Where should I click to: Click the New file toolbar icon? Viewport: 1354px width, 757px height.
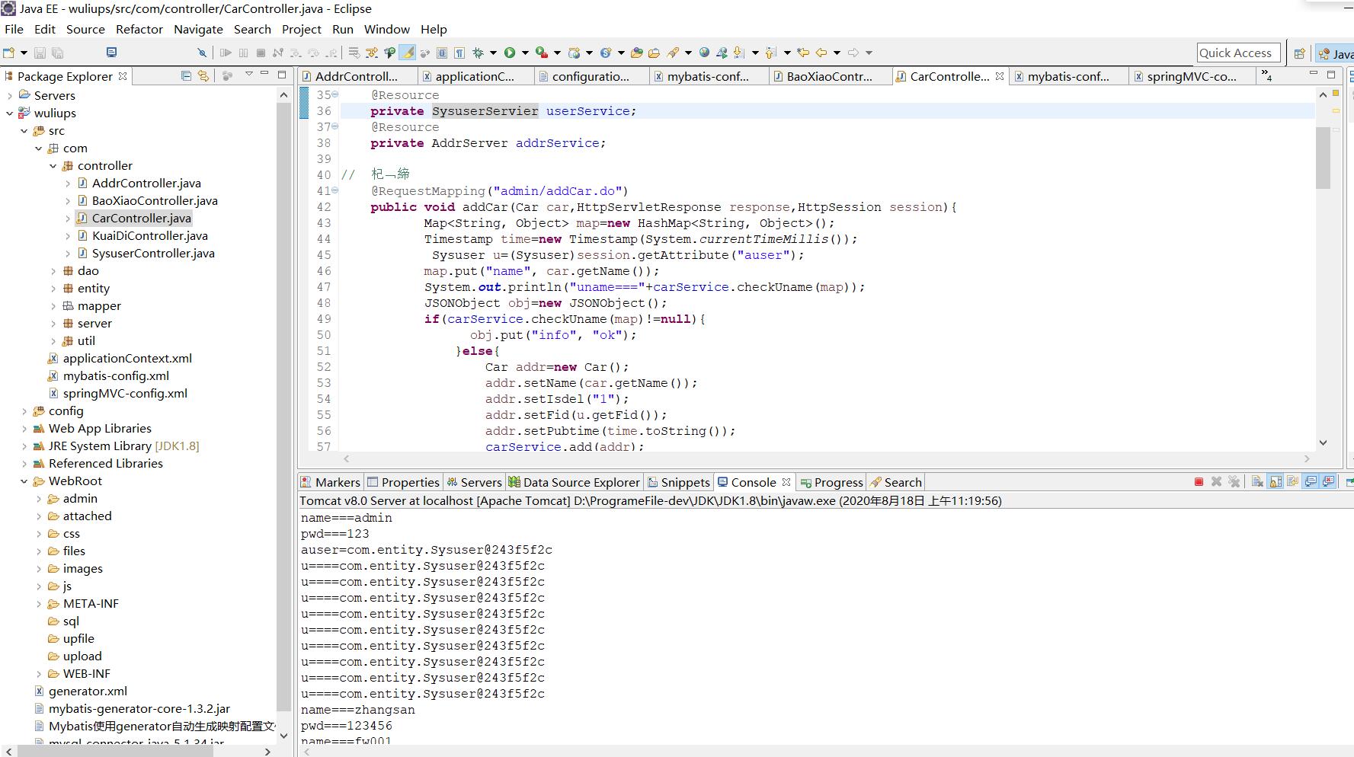coord(9,53)
